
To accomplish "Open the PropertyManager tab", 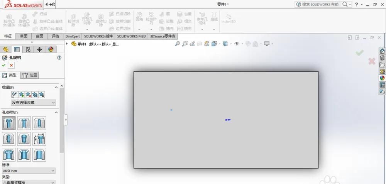I will 17,49.
